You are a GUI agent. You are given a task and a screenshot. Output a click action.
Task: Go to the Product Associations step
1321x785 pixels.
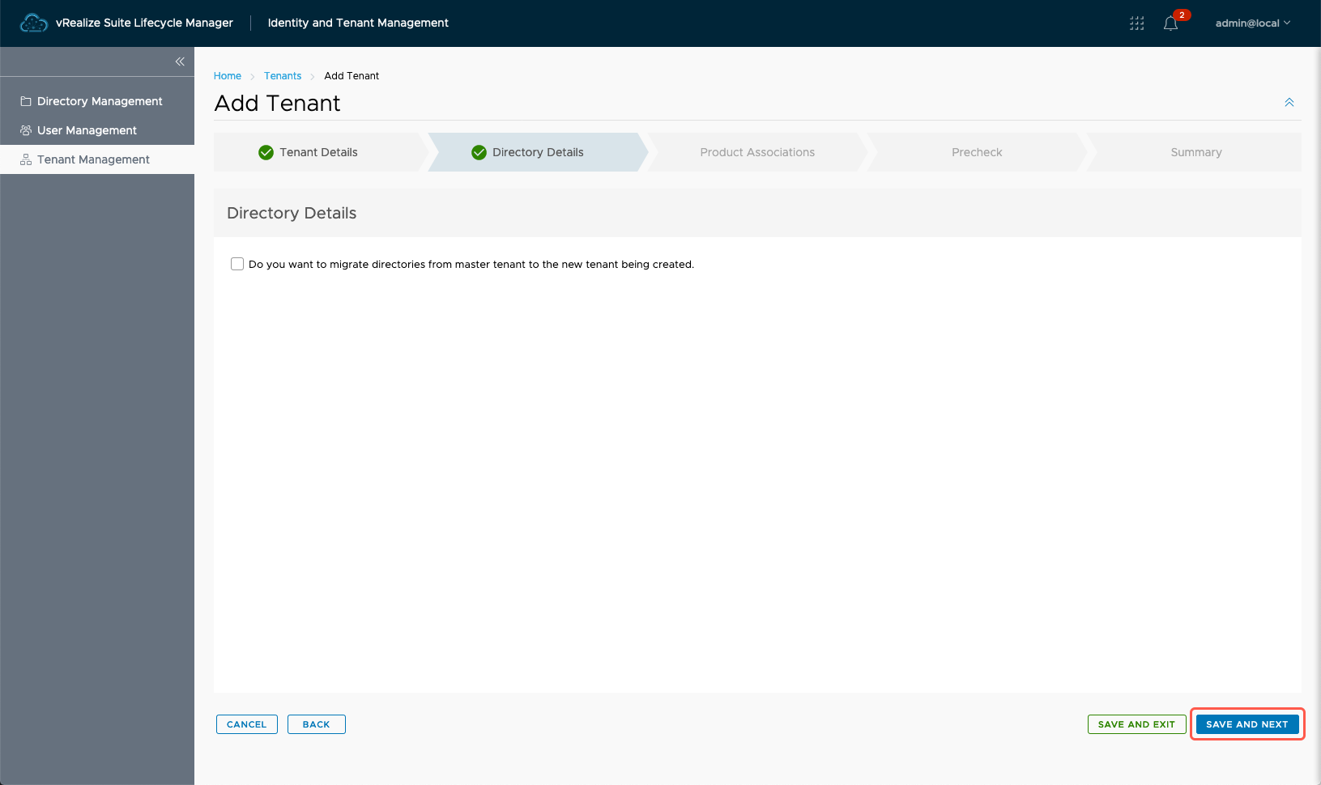click(x=756, y=152)
